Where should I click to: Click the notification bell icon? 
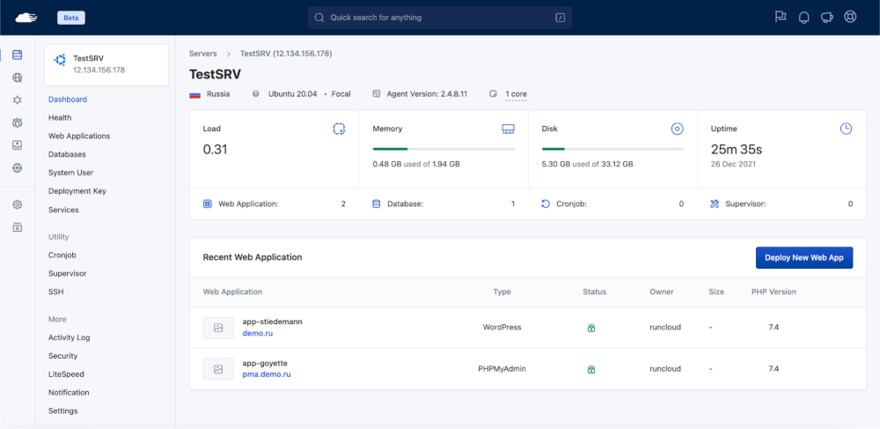[803, 17]
